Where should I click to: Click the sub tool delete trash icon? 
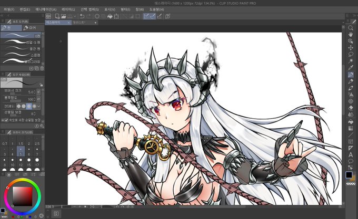pyautogui.click(x=42, y=68)
